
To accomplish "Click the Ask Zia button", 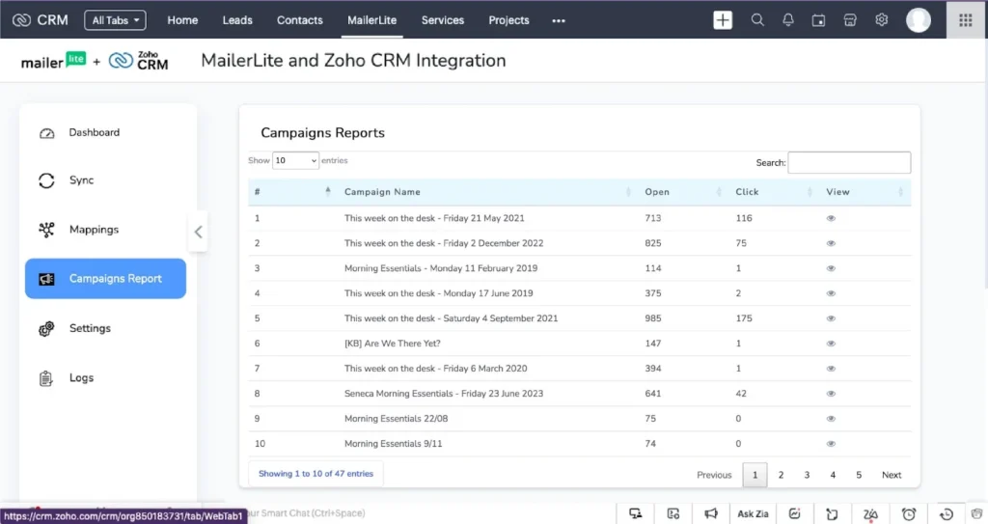I will coord(753,514).
